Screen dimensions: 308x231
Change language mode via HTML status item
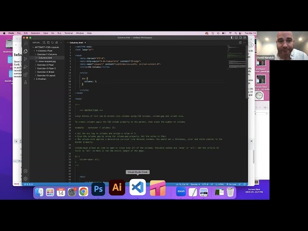tap(219, 184)
